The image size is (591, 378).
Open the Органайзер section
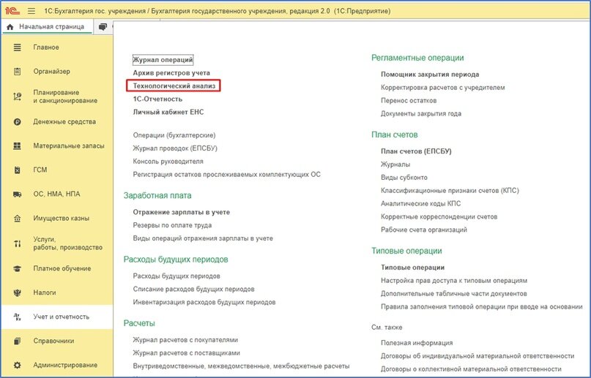pos(52,72)
